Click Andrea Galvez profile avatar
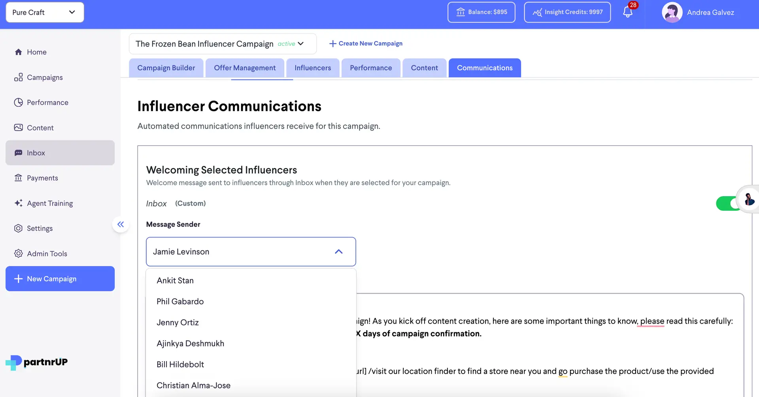This screenshot has width=759, height=397. point(672,13)
